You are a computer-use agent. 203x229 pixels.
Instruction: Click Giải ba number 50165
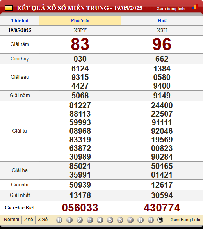pos(162,166)
